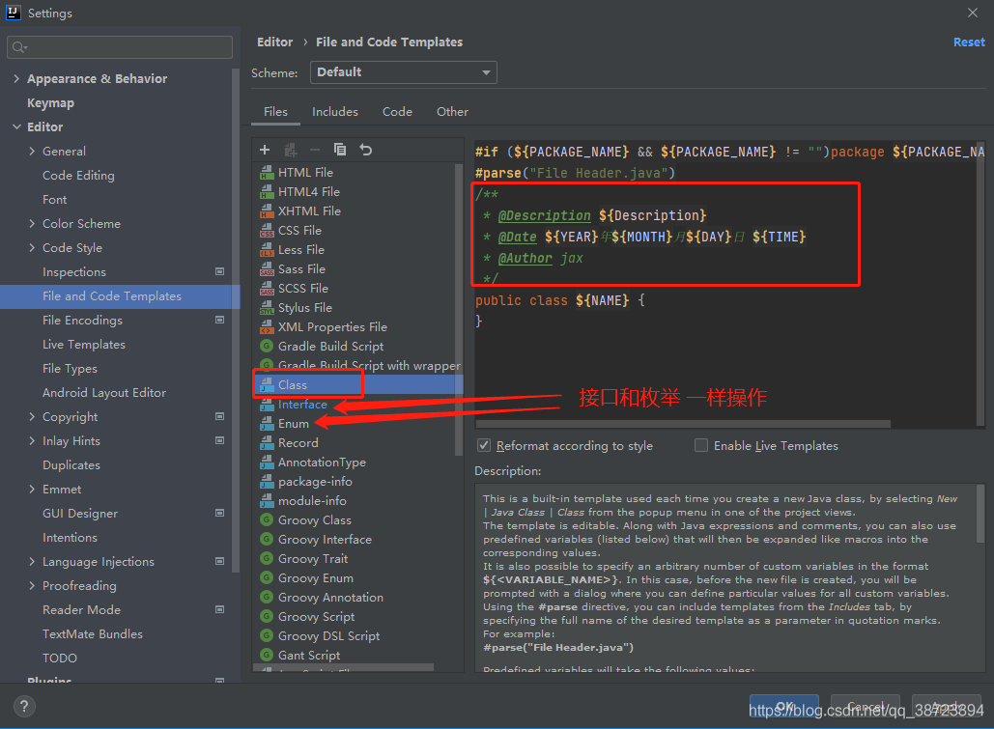This screenshot has height=729, width=994.
Task: Expand the Copyright tree node
Action: 32,416
